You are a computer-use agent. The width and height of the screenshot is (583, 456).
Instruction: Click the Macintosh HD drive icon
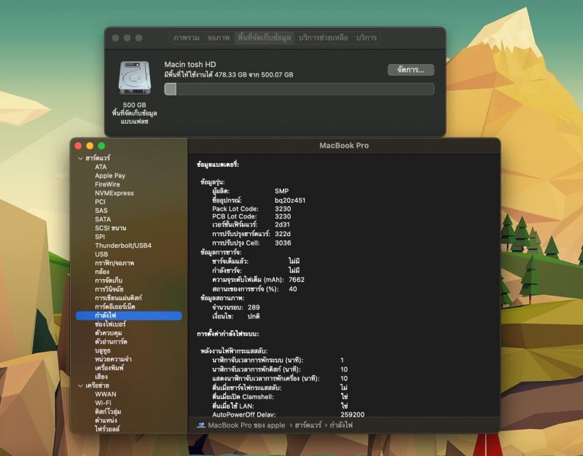[135, 78]
